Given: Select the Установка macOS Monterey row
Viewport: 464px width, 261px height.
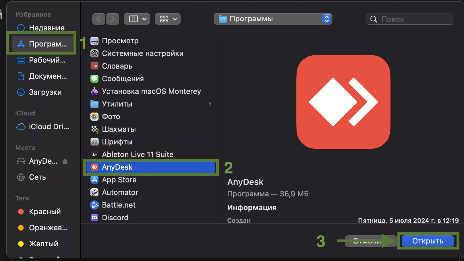Looking at the screenshot, I should click(x=151, y=91).
